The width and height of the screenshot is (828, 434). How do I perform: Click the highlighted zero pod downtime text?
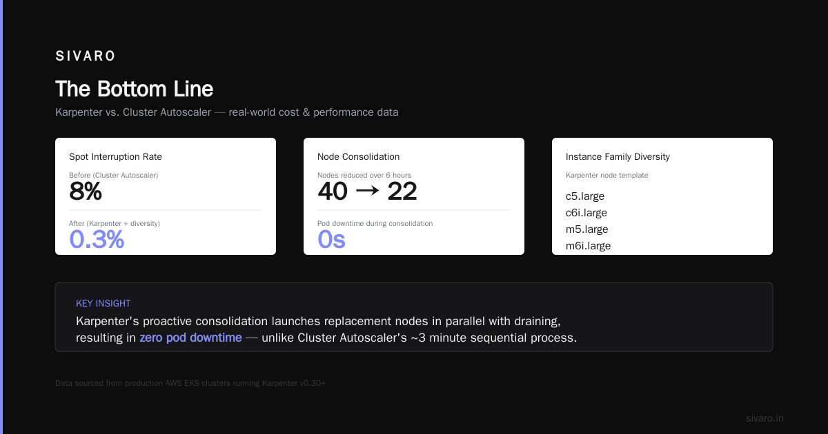[190, 338]
